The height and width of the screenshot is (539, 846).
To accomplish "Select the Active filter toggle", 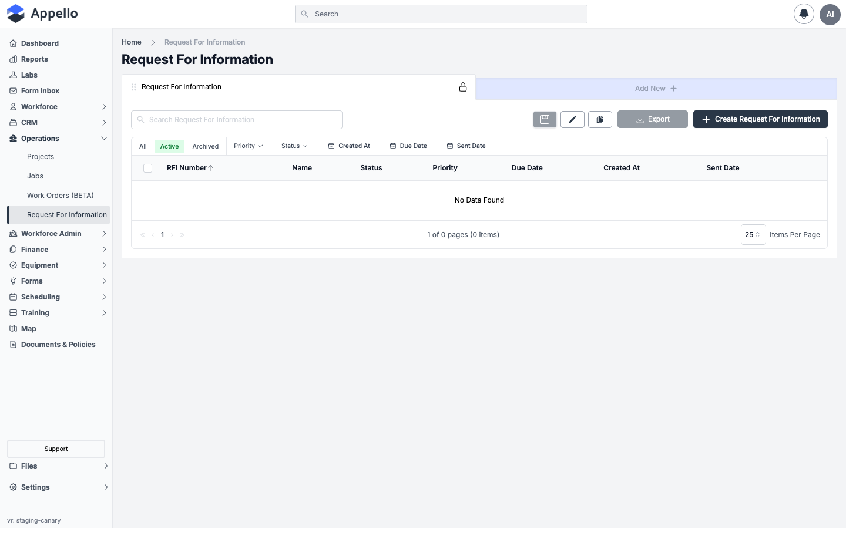I will [169, 146].
